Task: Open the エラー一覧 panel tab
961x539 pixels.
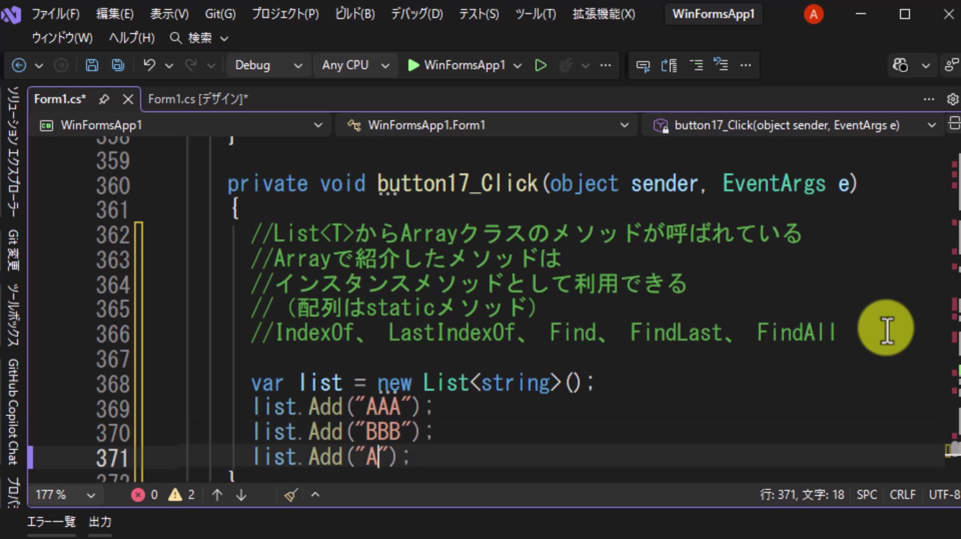Action: [x=51, y=522]
